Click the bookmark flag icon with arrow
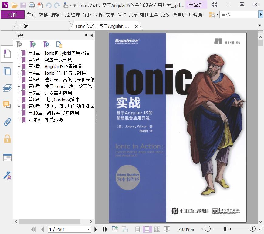This screenshot has width=264, height=234. tap(46, 44)
